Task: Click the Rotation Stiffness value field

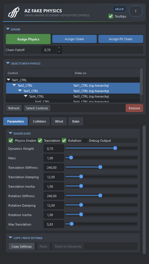Action: tap(54, 196)
